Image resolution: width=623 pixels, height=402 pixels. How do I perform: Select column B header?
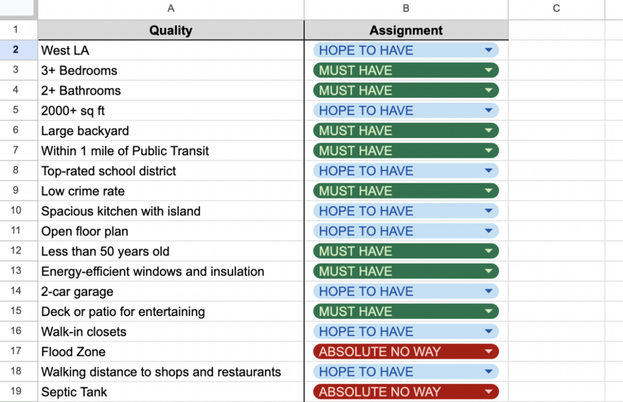[x=406, y=9]
